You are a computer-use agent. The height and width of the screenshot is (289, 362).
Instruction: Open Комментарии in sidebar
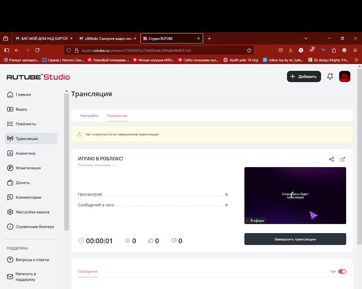31,197
